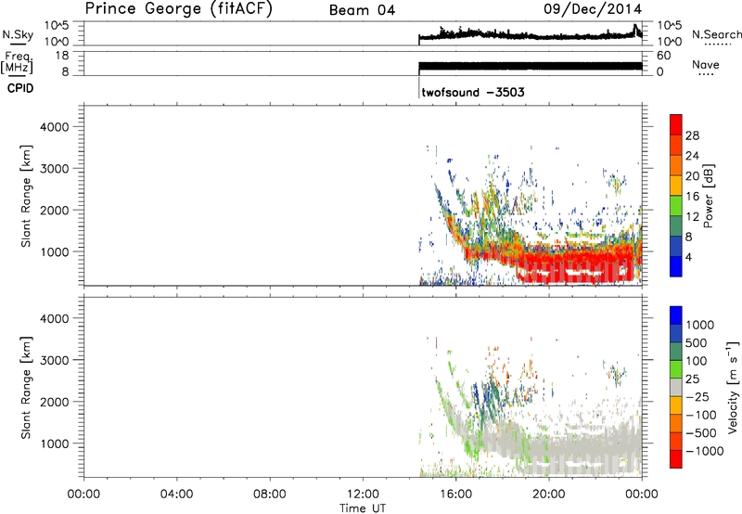Click the 'N.Search' legend label
The height and width of the screenshot is (514, 742).
click(x=716, y=34)
